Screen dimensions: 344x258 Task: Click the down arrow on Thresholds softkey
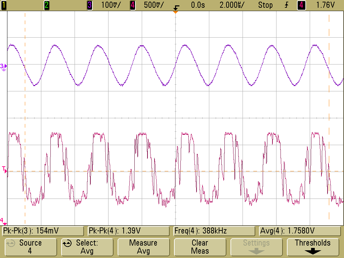tap(313, 251)
